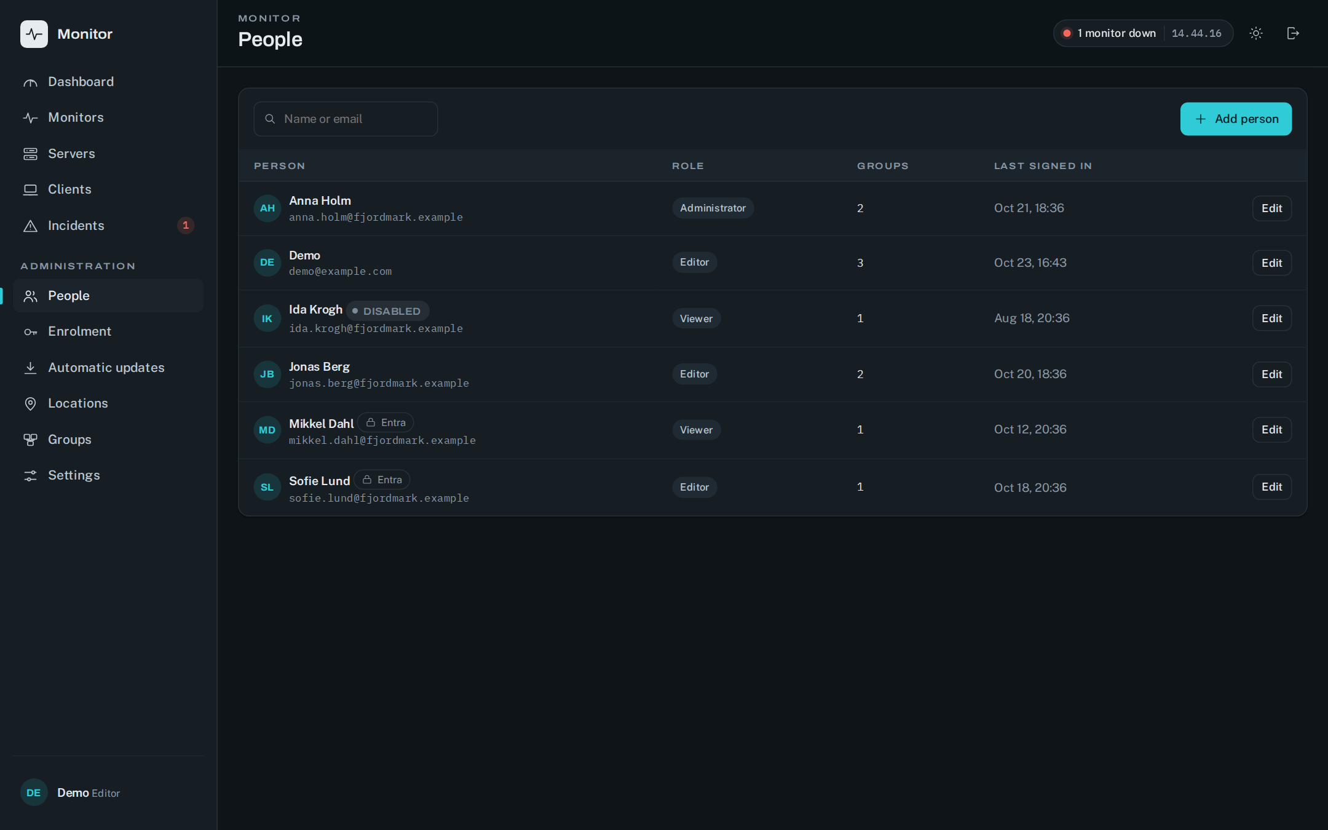This screenshot has width=1328, height=830.
Task: Click the AH avatar for Anna Holm
Action: [x=267, y=208]
